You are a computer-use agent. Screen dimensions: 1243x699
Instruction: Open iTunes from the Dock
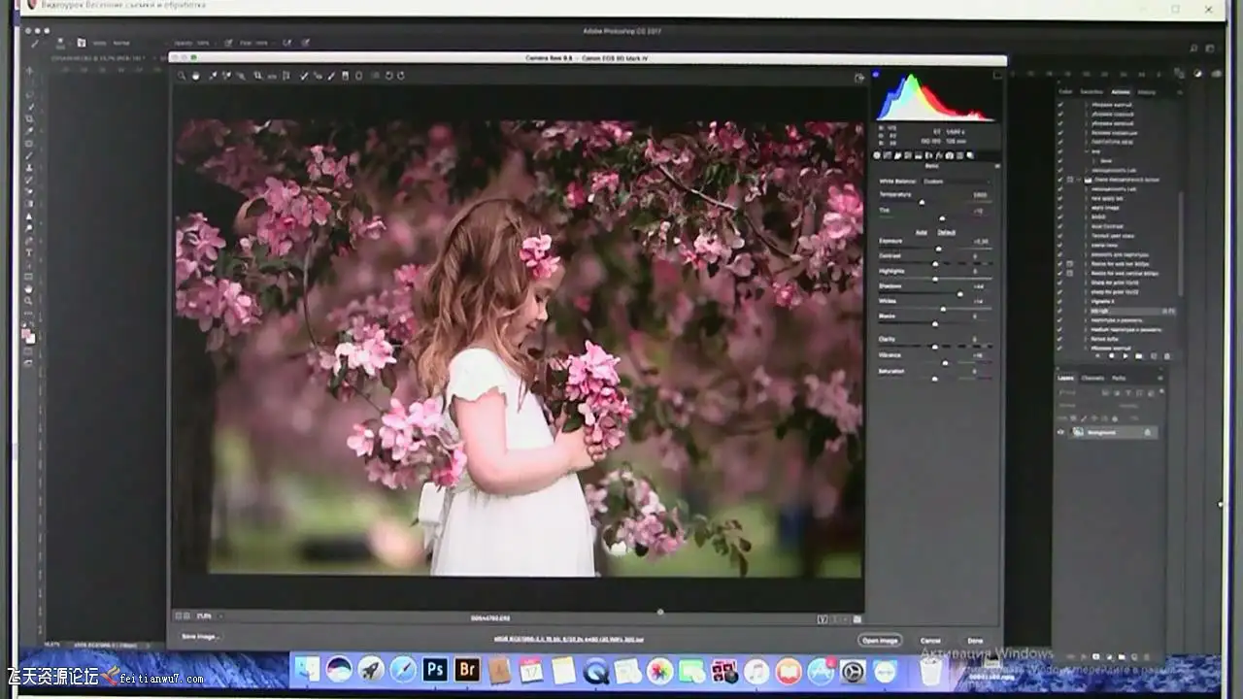point(756,670)
